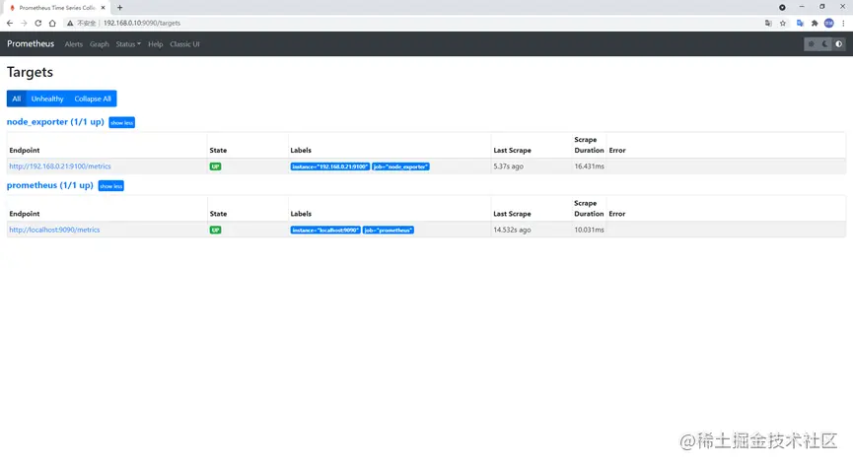The height and width of the screenshot is (466, 853).
Task: Open a new browser tab with plus
Action: 119,8
